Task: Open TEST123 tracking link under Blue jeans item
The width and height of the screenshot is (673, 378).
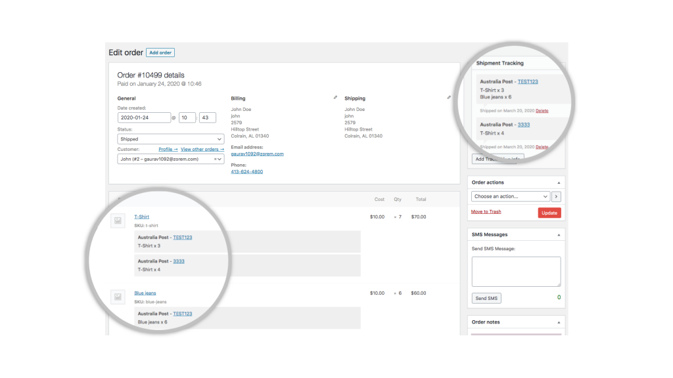Action: pyautogui.click(x=183, y=314)
